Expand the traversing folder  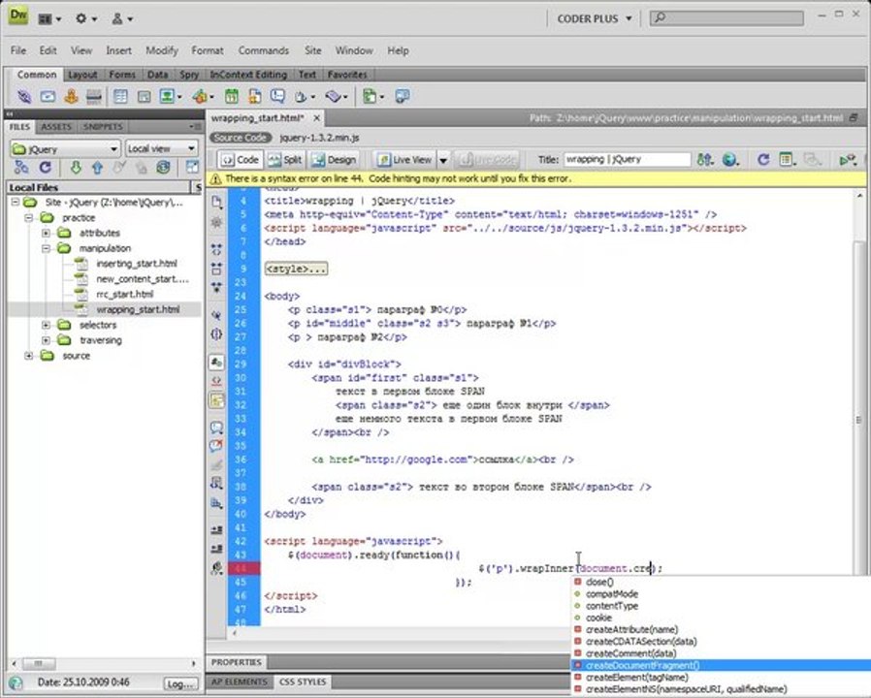[x=47, y=340]
